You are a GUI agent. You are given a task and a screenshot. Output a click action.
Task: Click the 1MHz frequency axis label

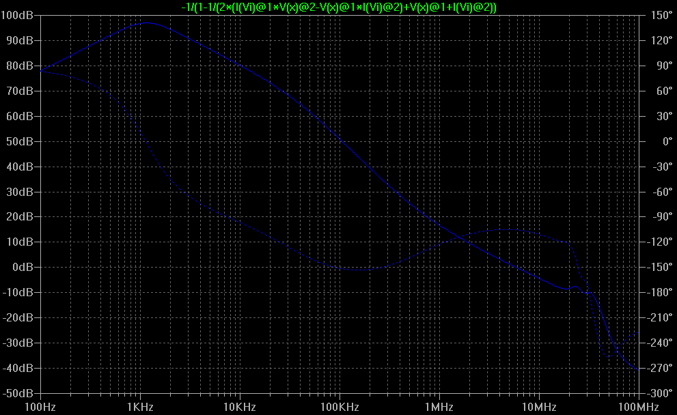pyautogui.click(x=439, y=407)
